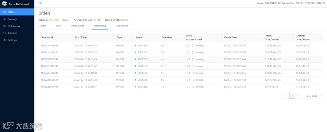Open Optimizing in the sidebar menu
Viewport: 327px width, 132px height.
(x=17, y=26)
